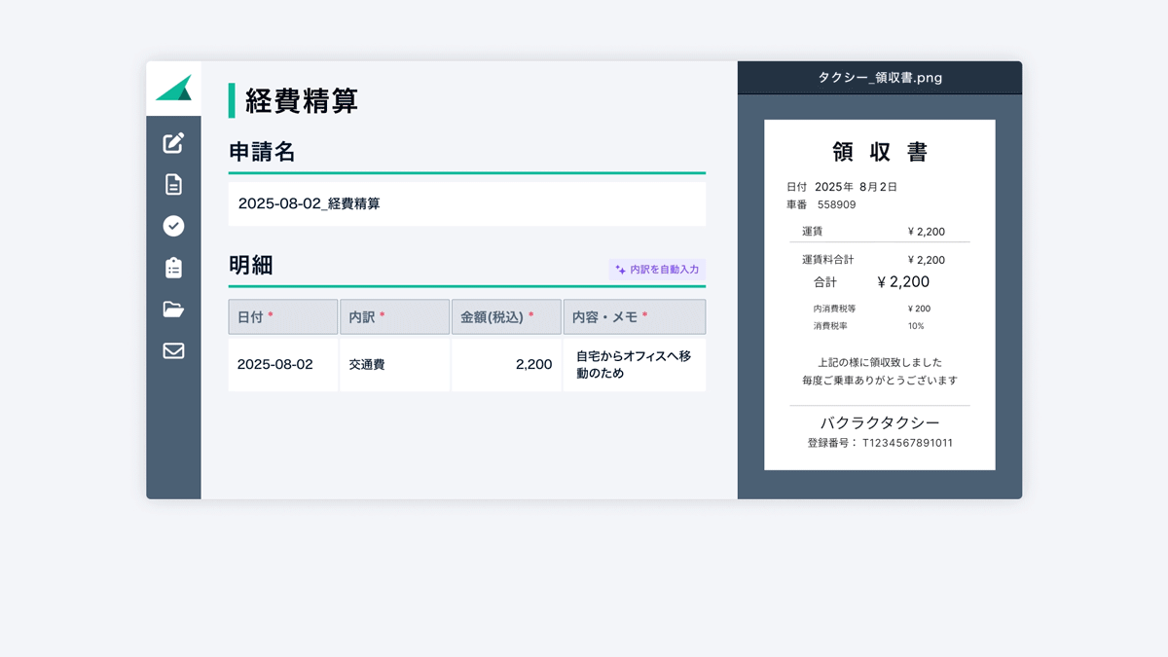Click the green logo in the sidebar
1168x657 pixels.
point(173,88)
